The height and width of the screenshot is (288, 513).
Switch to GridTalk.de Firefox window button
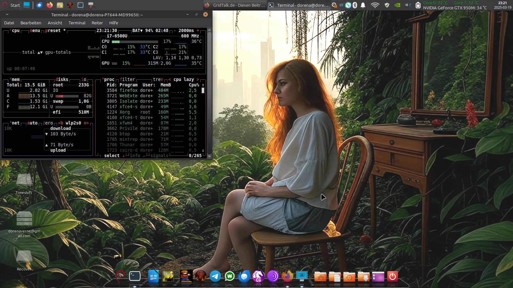[235, 5]
